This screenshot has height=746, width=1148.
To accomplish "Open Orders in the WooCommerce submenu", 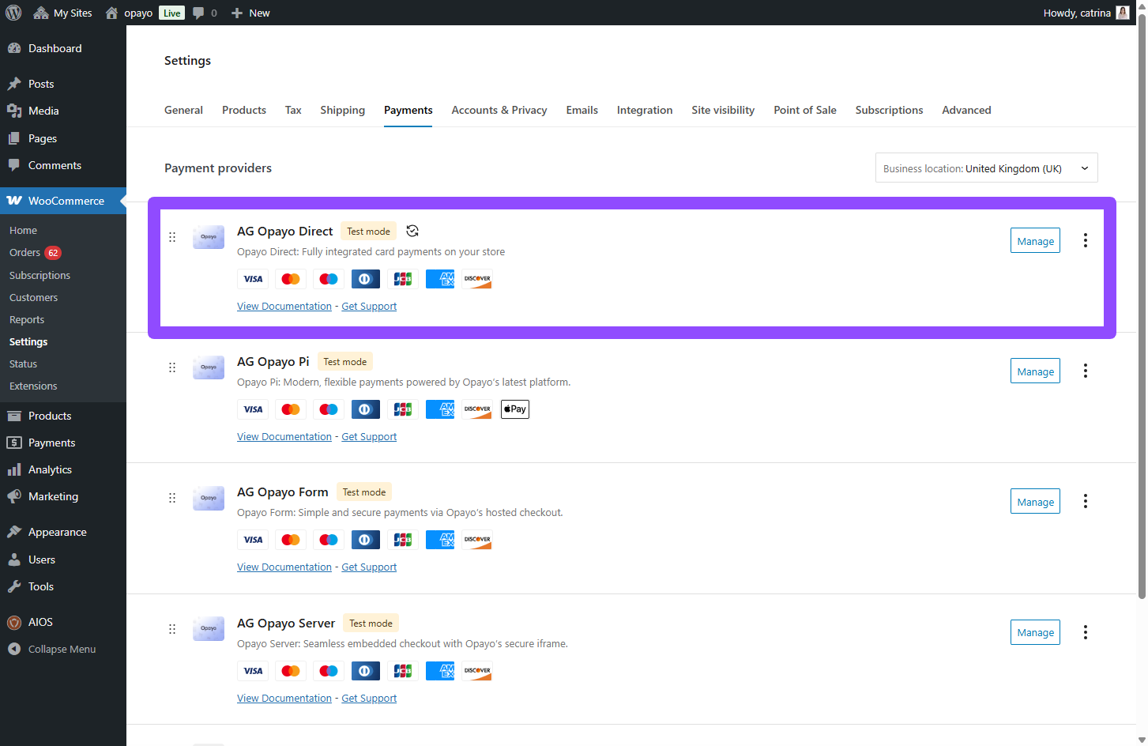I will [24, 252].
